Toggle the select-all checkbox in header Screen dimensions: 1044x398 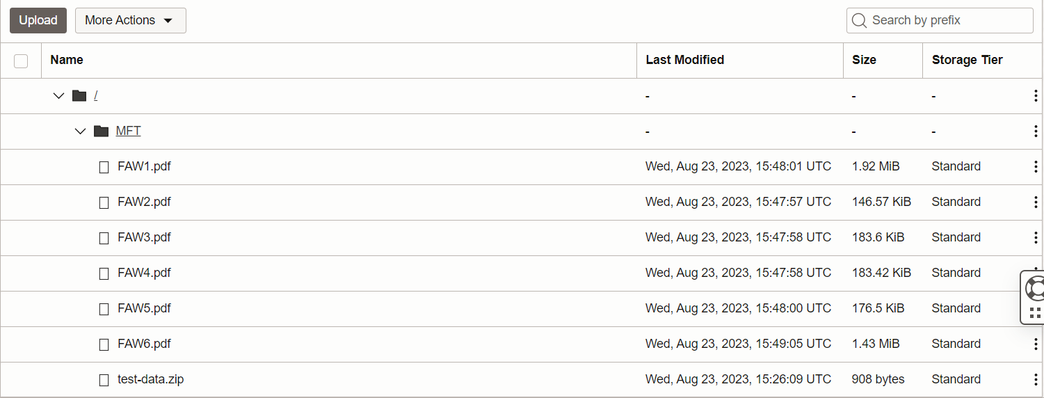click(x=21, y=61)
